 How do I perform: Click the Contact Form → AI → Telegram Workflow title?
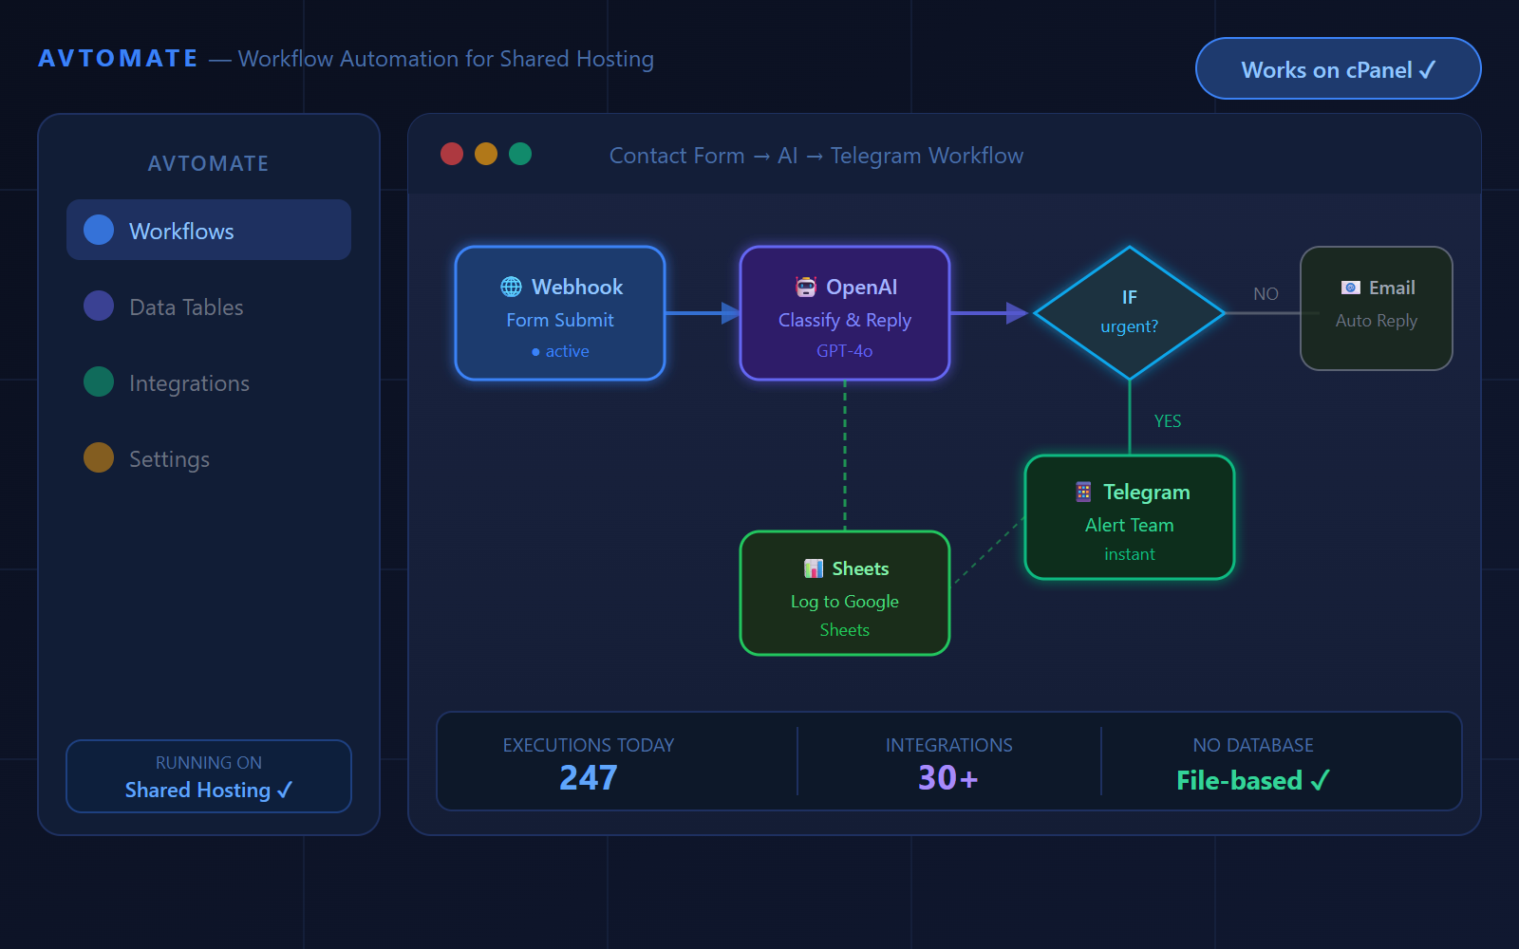(816, 156)
